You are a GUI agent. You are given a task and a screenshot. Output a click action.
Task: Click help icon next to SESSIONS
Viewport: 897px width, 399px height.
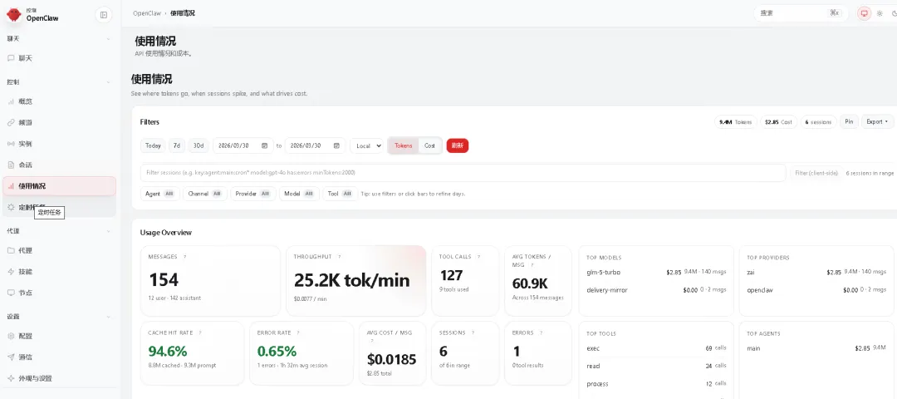pos(473,332)
